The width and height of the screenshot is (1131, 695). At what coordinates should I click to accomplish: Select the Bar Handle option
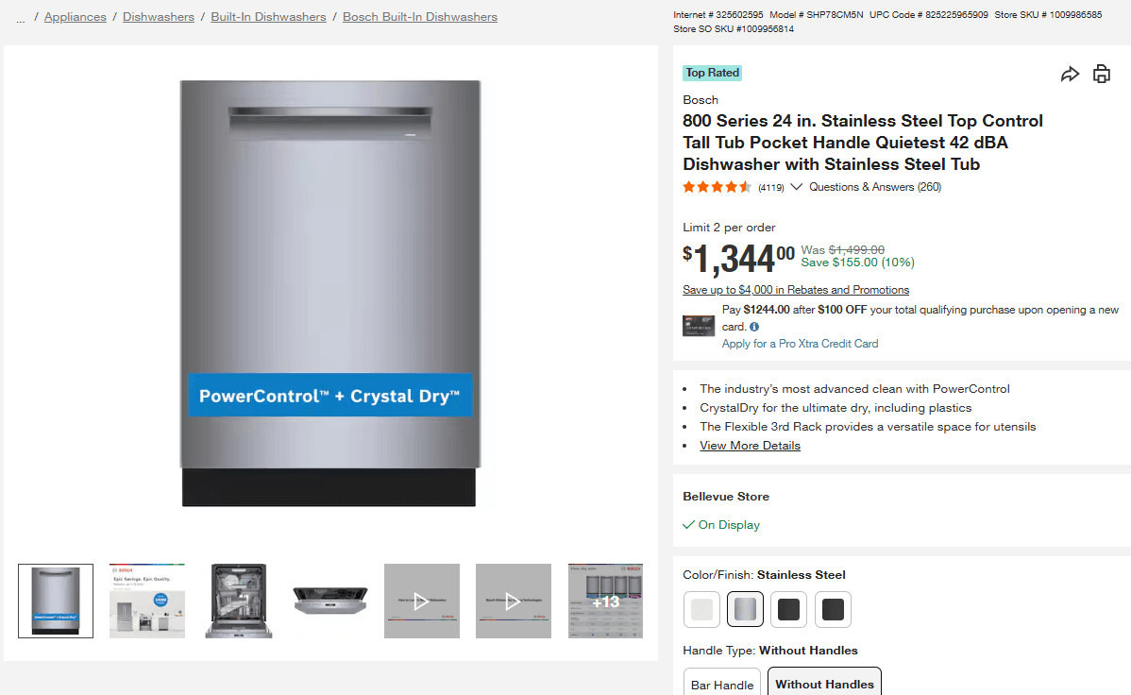tap(721, 684)
